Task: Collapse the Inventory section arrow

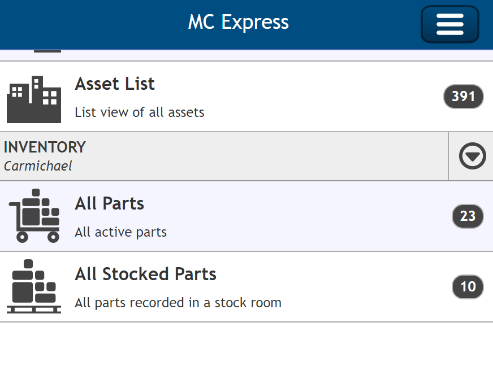Action: tap(472, 156)
